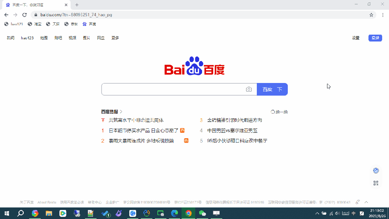Open WeChat from taskbar
Screen dimensions: 389x219
click(202, 213)
